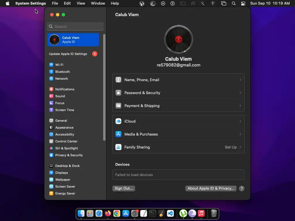The height and width of the screenshot is (221, 295).
Task: Open Visual Studio Code from the Dock
Action: [x=170, y=214]
